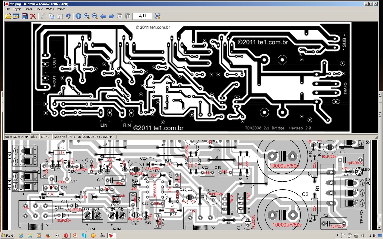Open the Pomoc menu

(x=61, y=9)
